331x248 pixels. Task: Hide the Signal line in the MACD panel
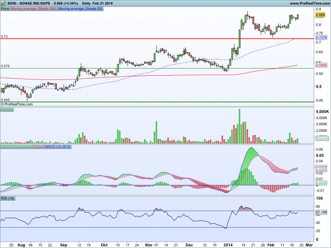tap(37, 147)
